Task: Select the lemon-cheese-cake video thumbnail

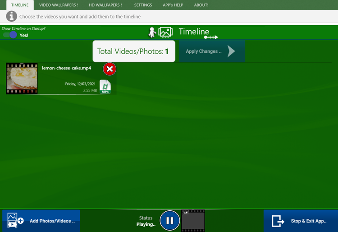Action: click(22, 79)
